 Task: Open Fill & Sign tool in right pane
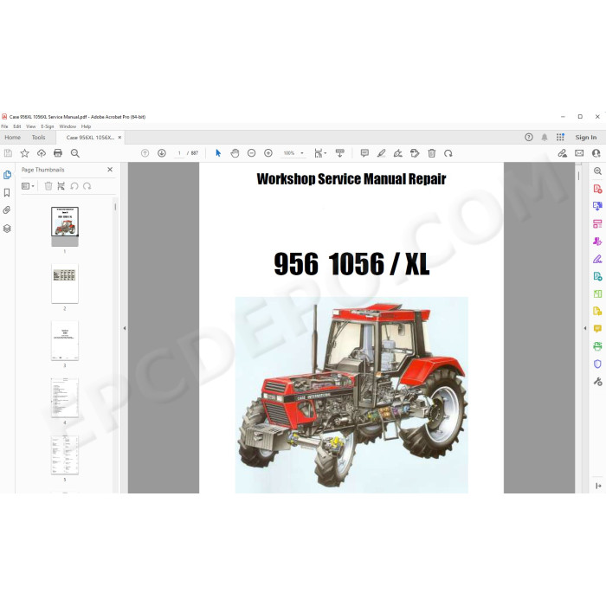click(597, 259)
